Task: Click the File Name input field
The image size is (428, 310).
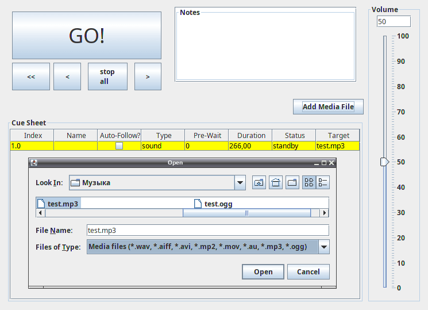Action: (208, 230)
